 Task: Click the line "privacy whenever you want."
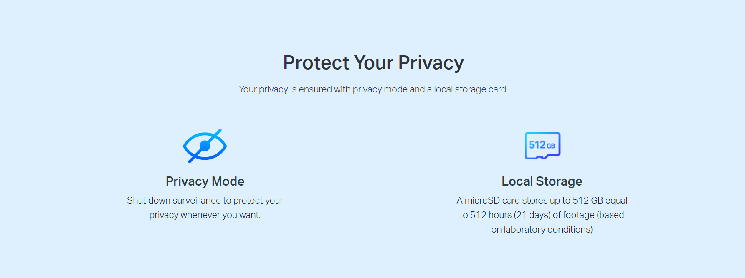(x=205, y=215)
